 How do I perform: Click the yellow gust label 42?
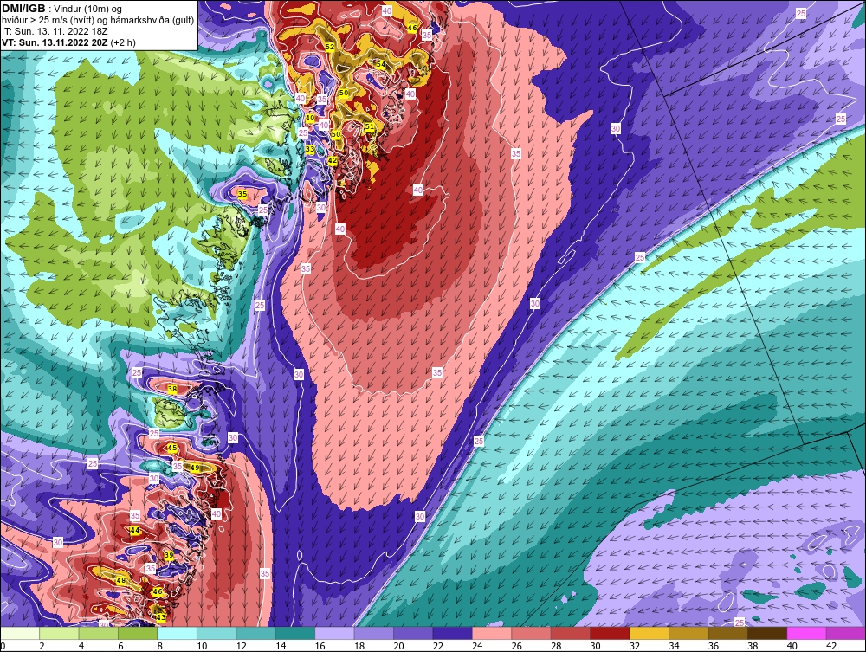[x=332, y=161]
